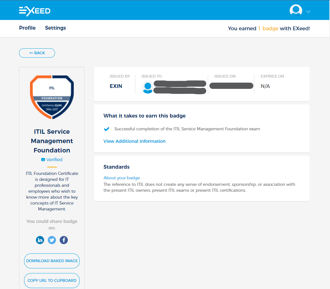Click the 'Successful completion' requirement text
330x289 pixels.
coord(187,129)
